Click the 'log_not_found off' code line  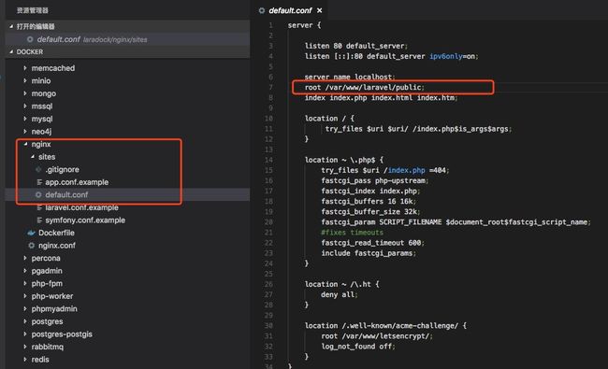(x=358, y=347)
